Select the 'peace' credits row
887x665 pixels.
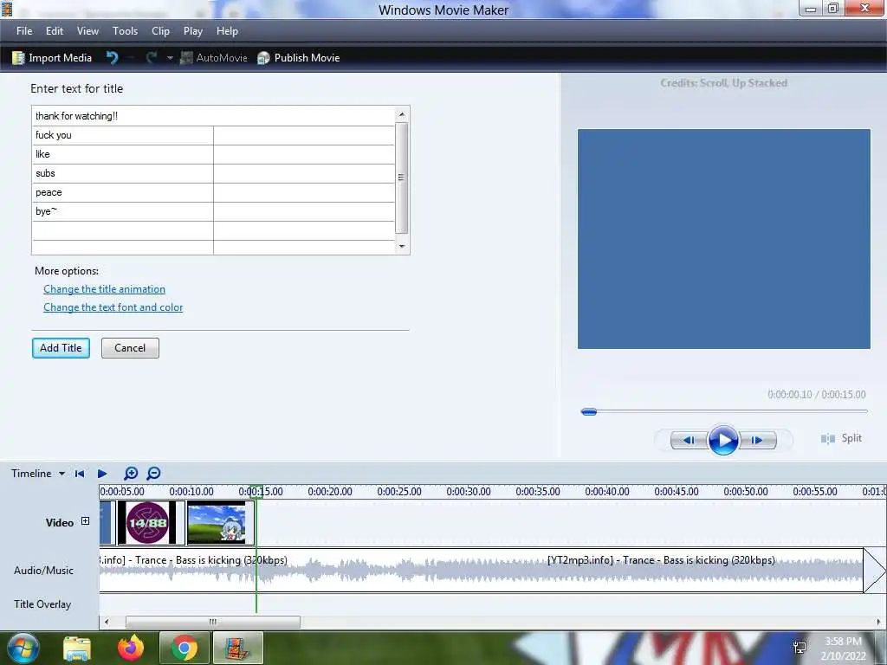(123, 193)
